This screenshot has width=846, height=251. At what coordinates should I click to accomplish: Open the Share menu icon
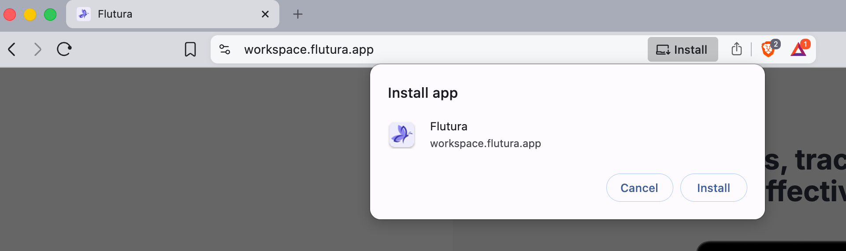(736, 49)
